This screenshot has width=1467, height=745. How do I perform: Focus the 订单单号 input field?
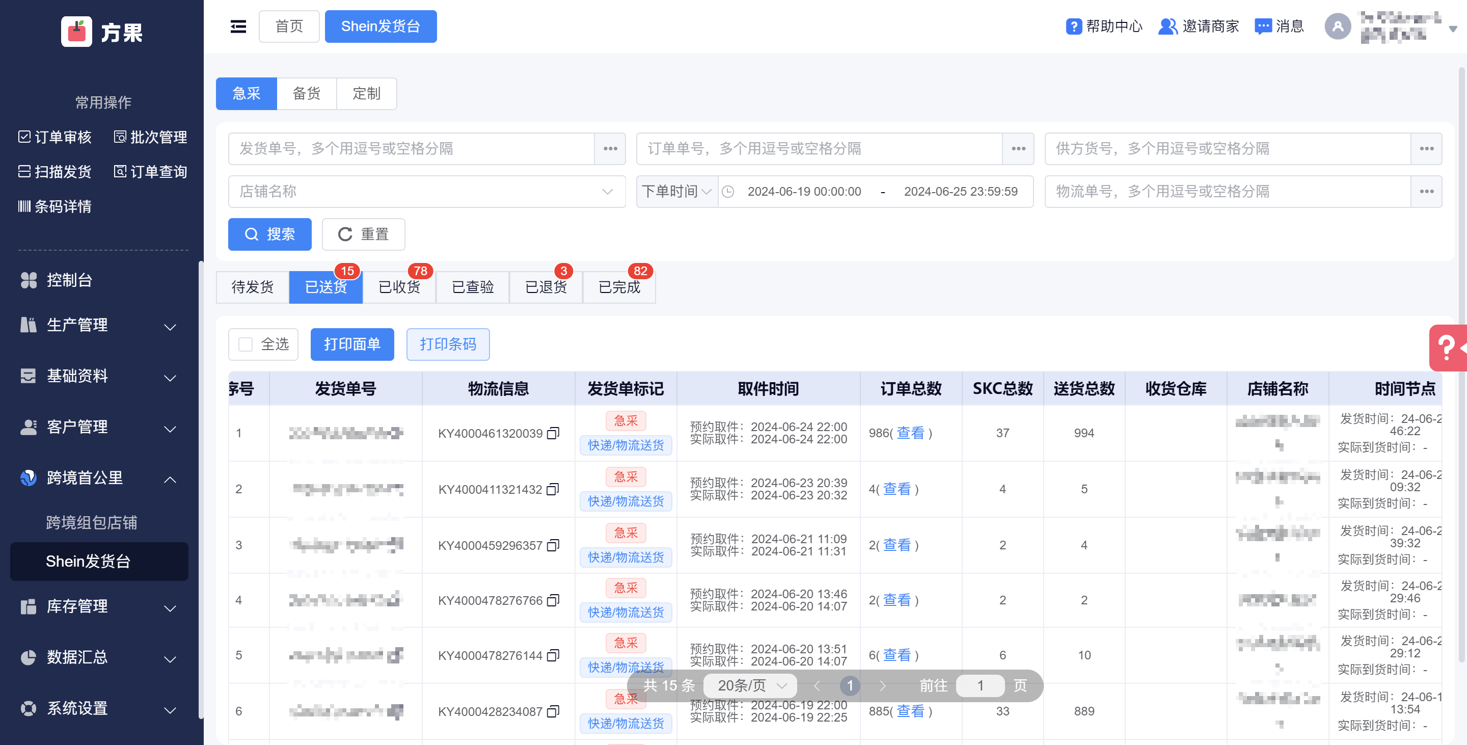(819, 149)
